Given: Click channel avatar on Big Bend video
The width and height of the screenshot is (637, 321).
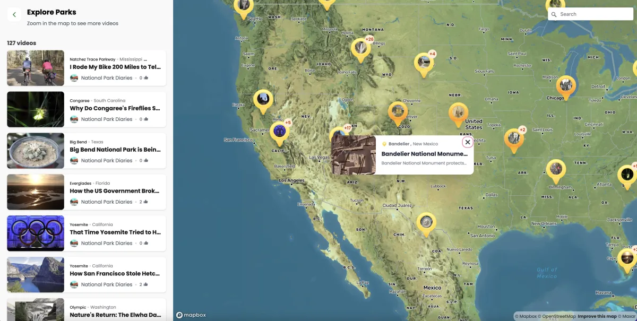Looking at the screenshot, I should click(x=74, y=161).
